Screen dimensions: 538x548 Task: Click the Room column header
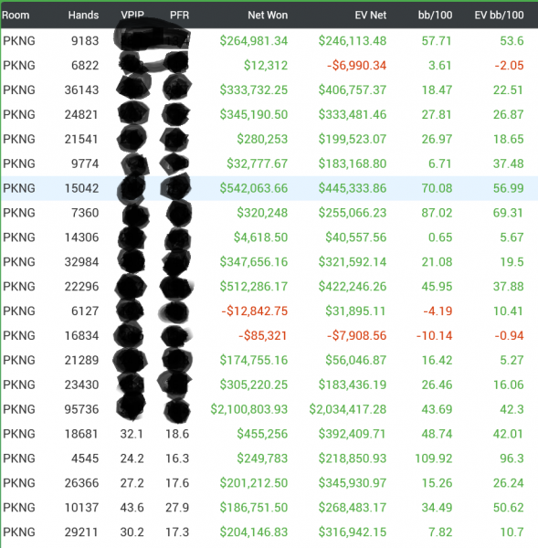(x=16, y=15)
